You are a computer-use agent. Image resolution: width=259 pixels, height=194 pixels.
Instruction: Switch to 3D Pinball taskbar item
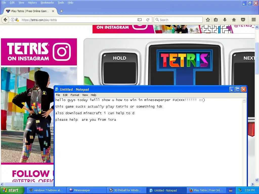(126, 190)
